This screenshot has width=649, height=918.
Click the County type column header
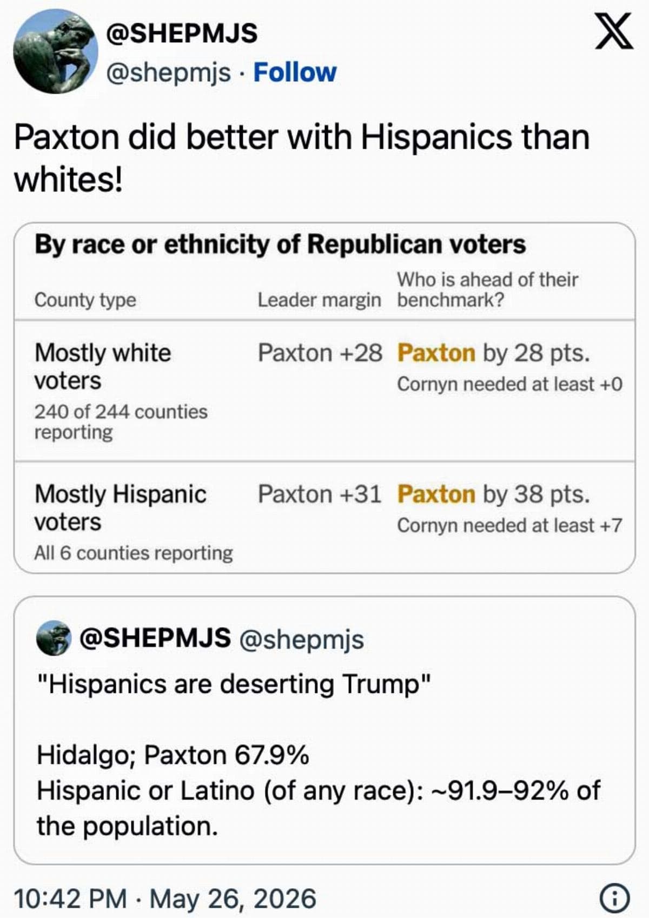click(85, 300)
